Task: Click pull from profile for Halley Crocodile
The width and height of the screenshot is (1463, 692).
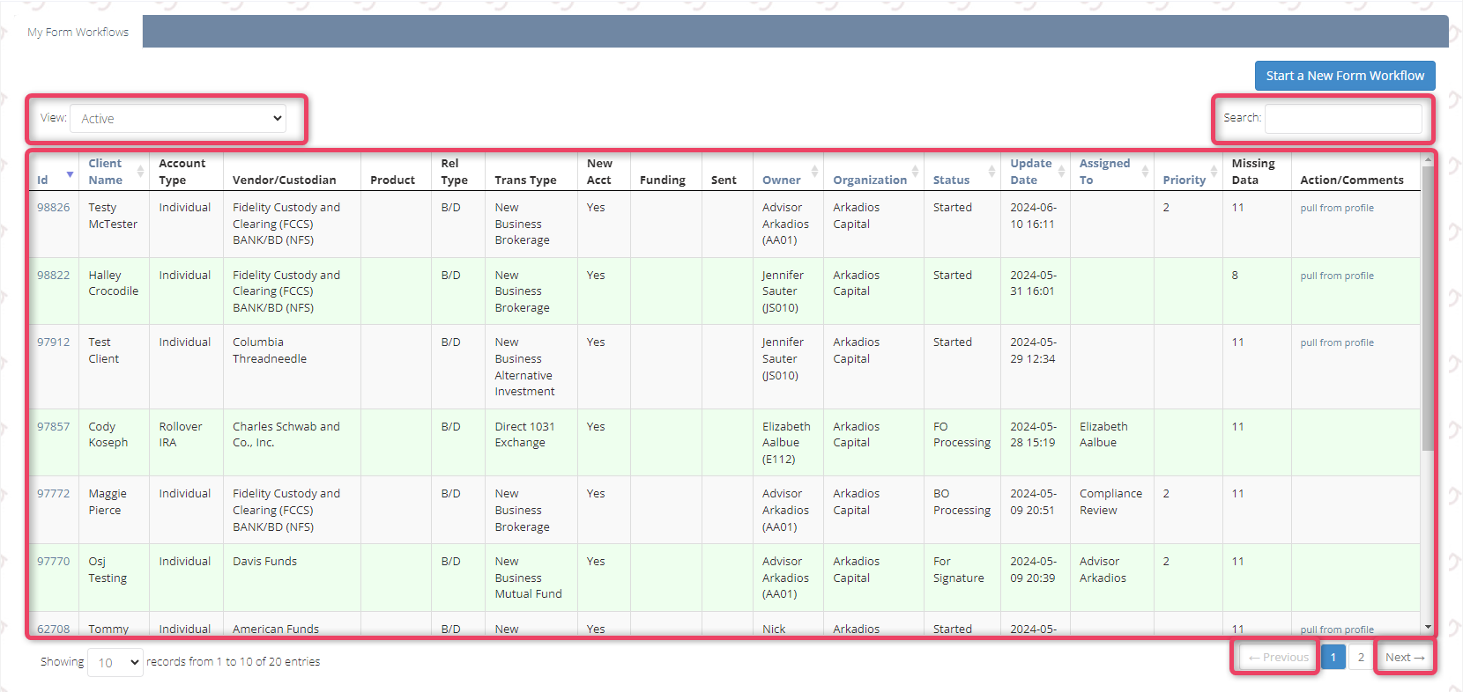Action: click(x=1337, y=276)
